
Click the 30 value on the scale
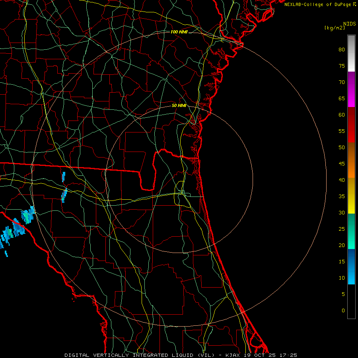coord(342,212)
